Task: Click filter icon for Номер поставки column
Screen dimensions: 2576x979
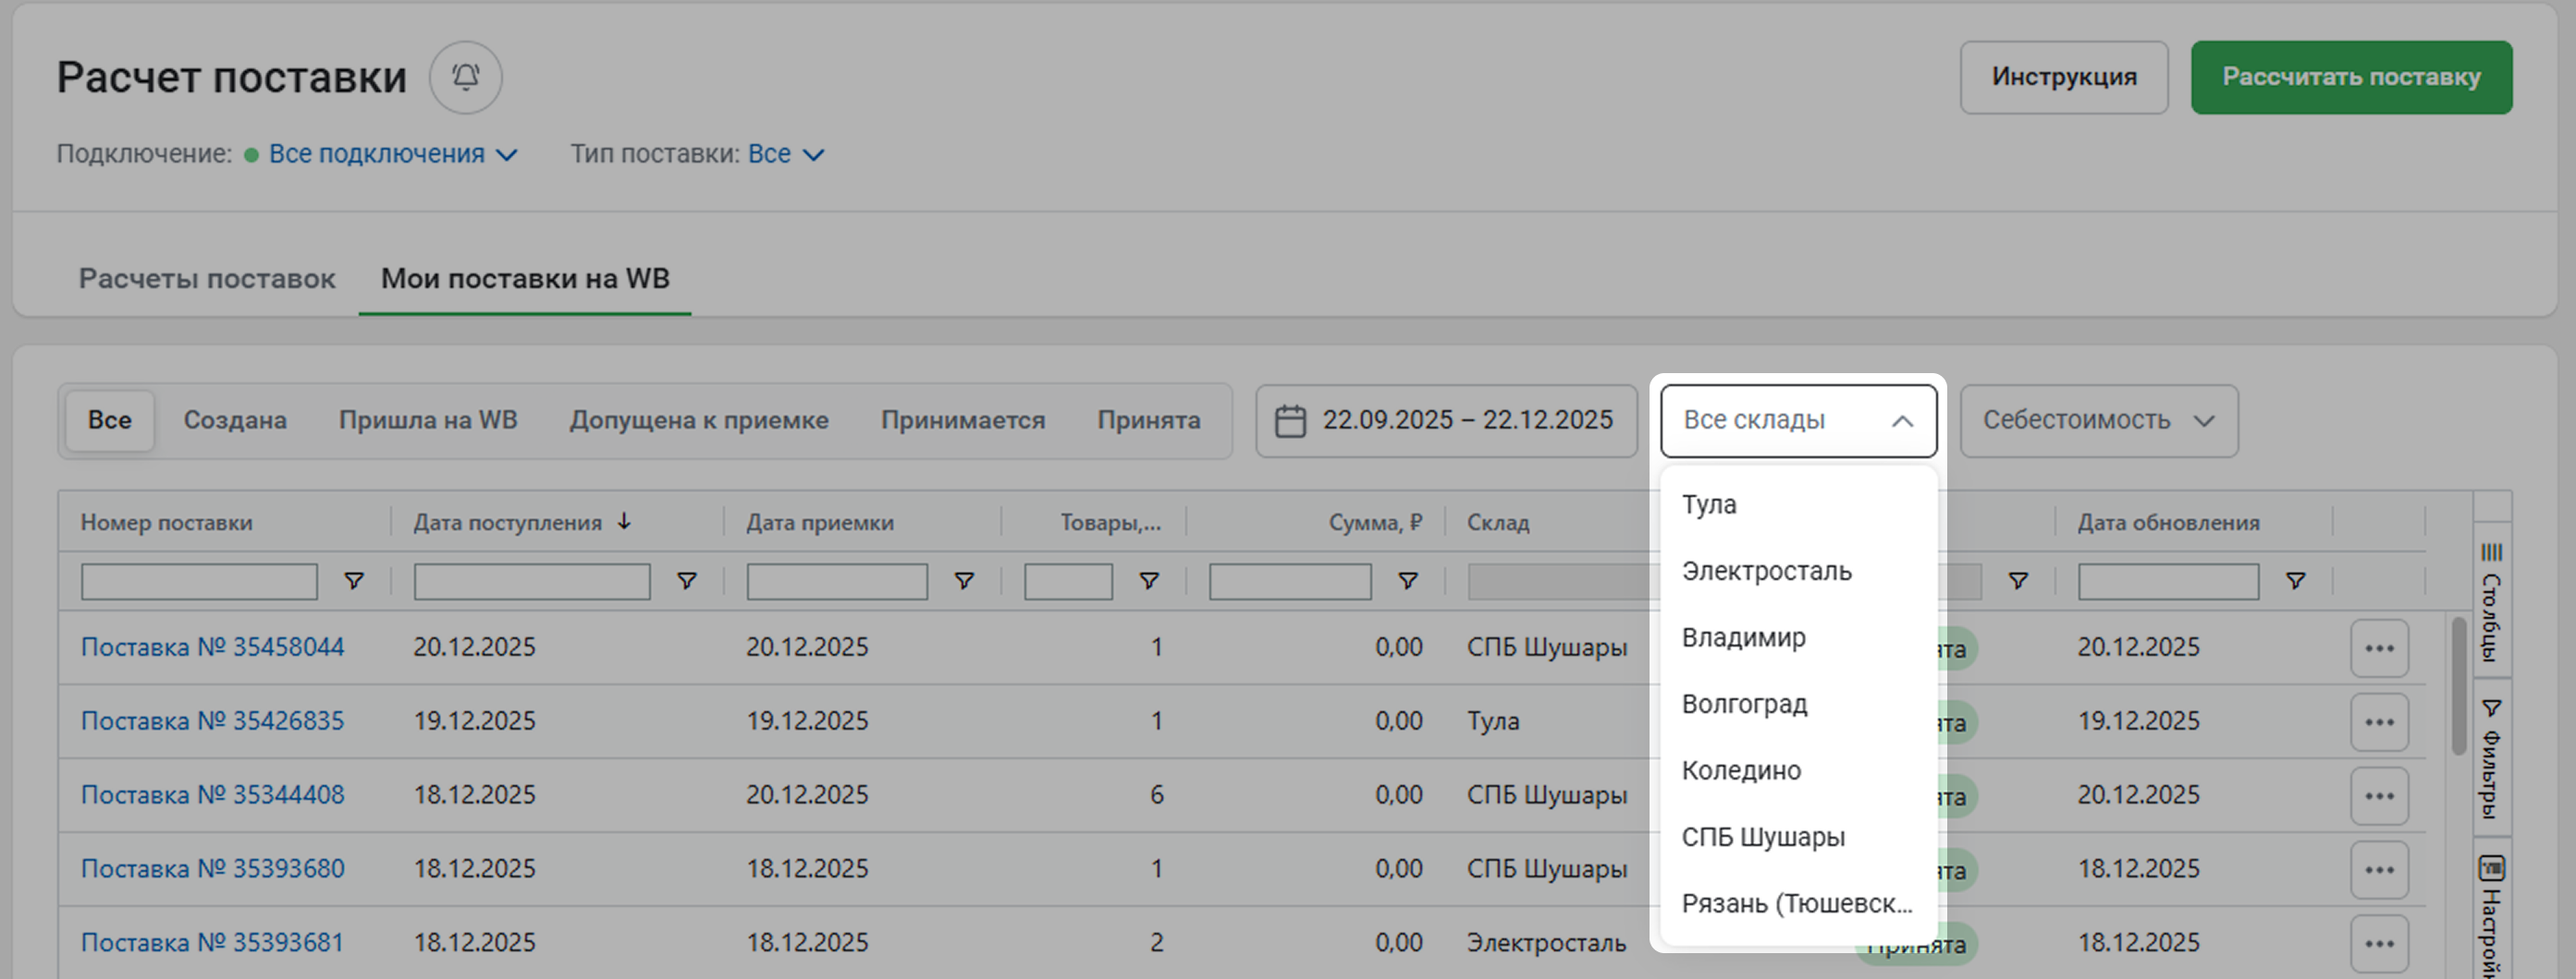Action: (353, 580)
